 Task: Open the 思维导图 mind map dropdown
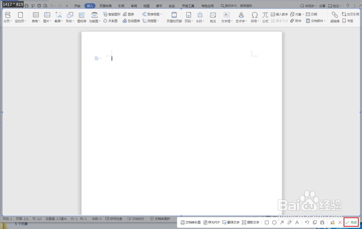[152, 14]
